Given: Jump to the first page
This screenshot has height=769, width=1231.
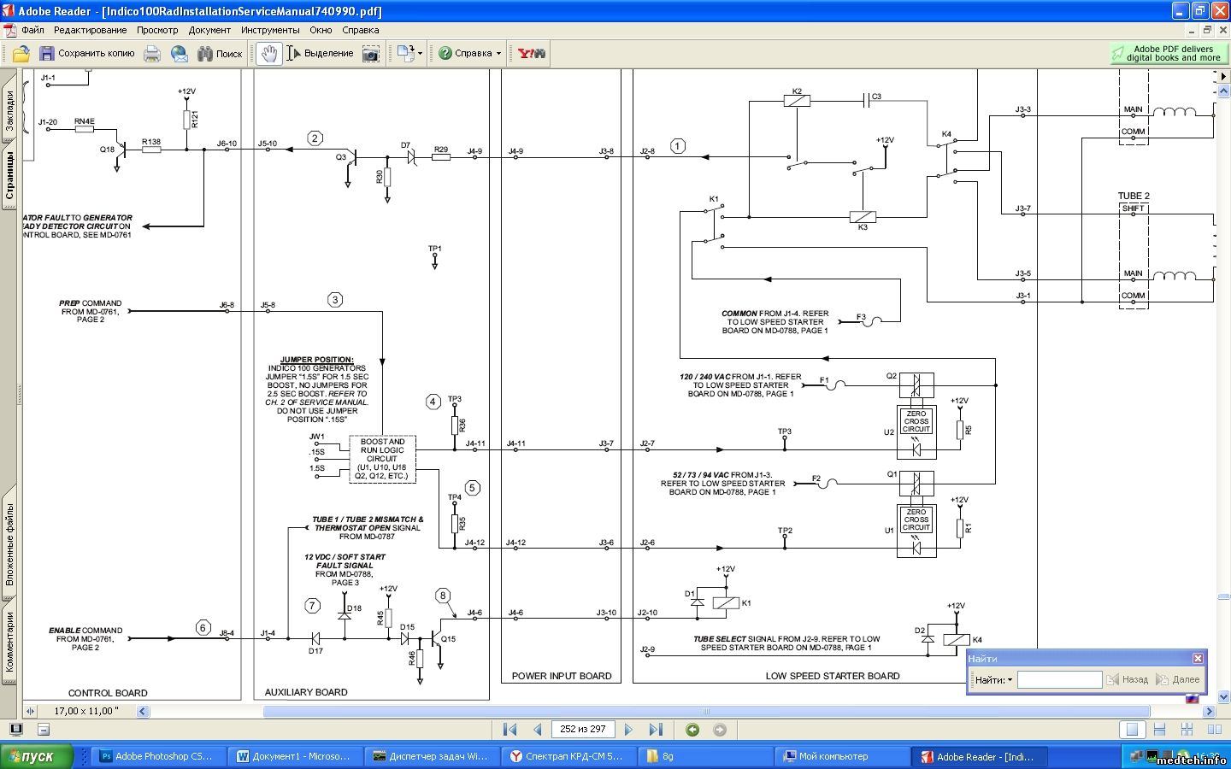Looking at the screenshot, I should 510,730.
